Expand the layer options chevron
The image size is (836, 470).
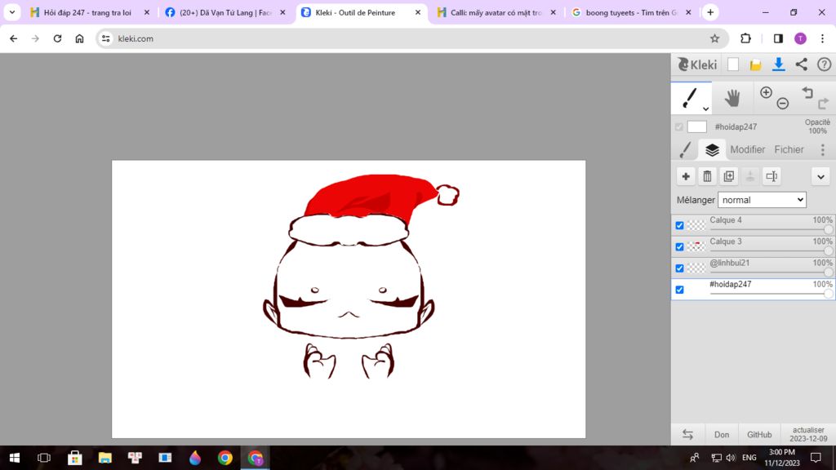821,176
